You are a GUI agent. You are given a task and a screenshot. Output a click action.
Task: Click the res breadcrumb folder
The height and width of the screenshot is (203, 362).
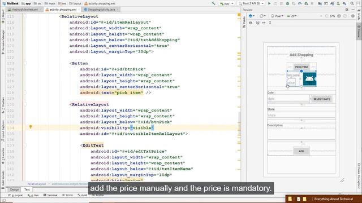(62, 3)
